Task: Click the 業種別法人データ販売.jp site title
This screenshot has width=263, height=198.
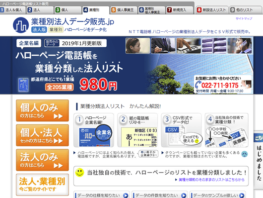Action: coord(72,21)
